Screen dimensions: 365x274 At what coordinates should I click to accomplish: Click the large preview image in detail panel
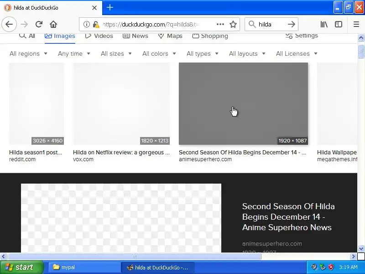tap(121, 218)
